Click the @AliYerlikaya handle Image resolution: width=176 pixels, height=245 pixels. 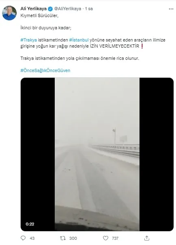(68, 9)
